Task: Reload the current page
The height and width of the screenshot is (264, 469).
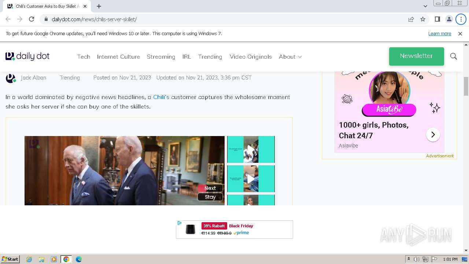Action: coord(32,19)
